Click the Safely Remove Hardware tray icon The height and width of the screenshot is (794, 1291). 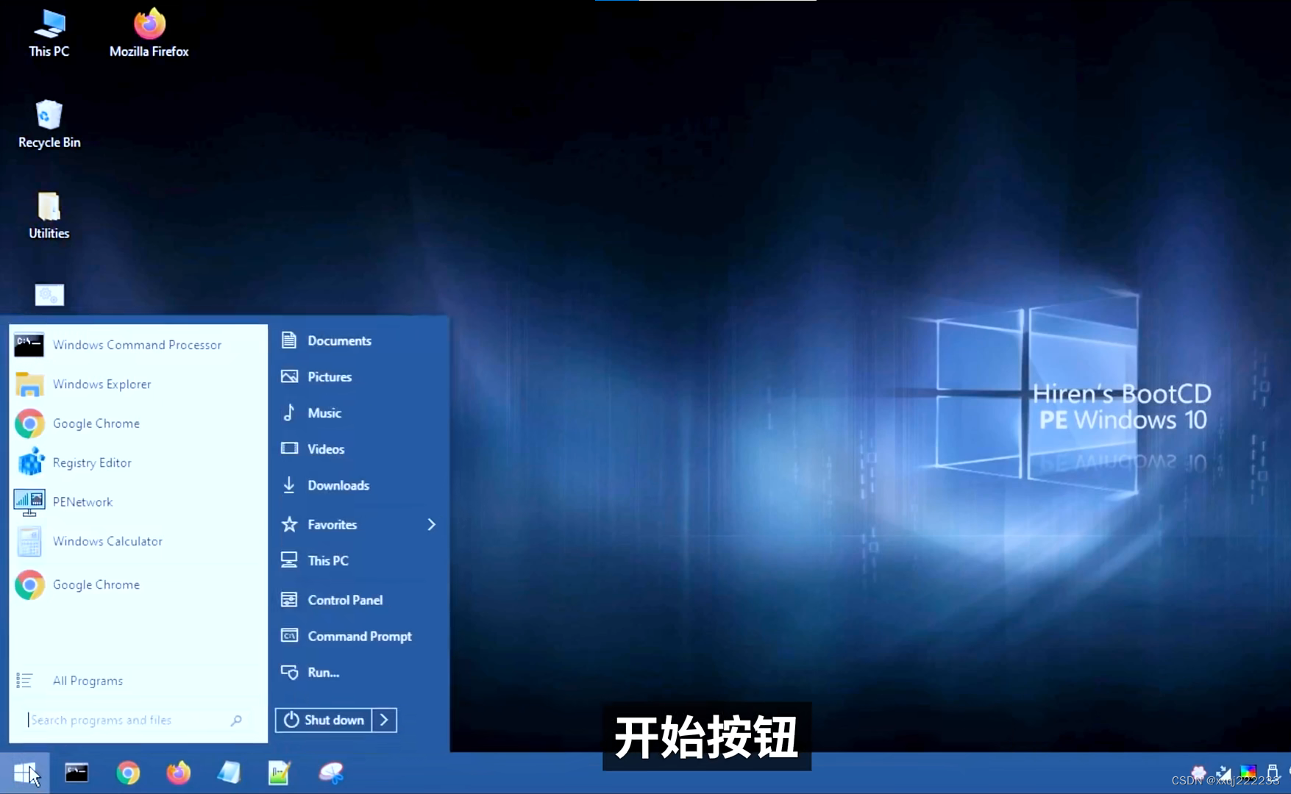(1273, 773)
